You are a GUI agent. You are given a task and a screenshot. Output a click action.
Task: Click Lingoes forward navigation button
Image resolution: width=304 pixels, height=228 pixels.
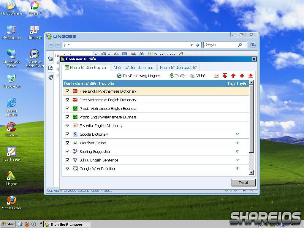[x=58, y=45]
